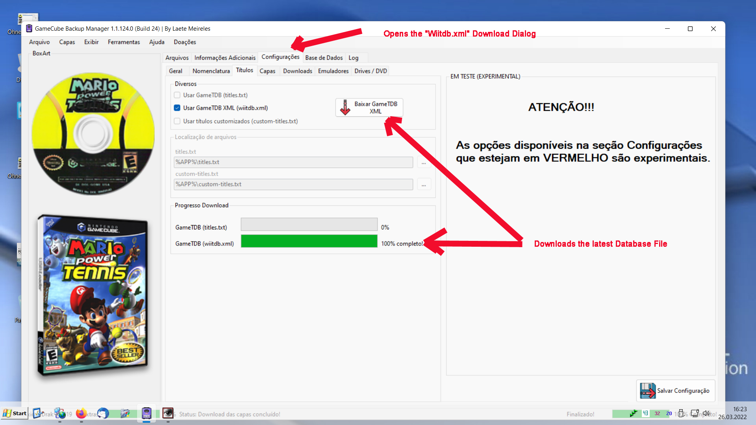
Task: Open the Exibir menu
Action: [x=91, y=42]
